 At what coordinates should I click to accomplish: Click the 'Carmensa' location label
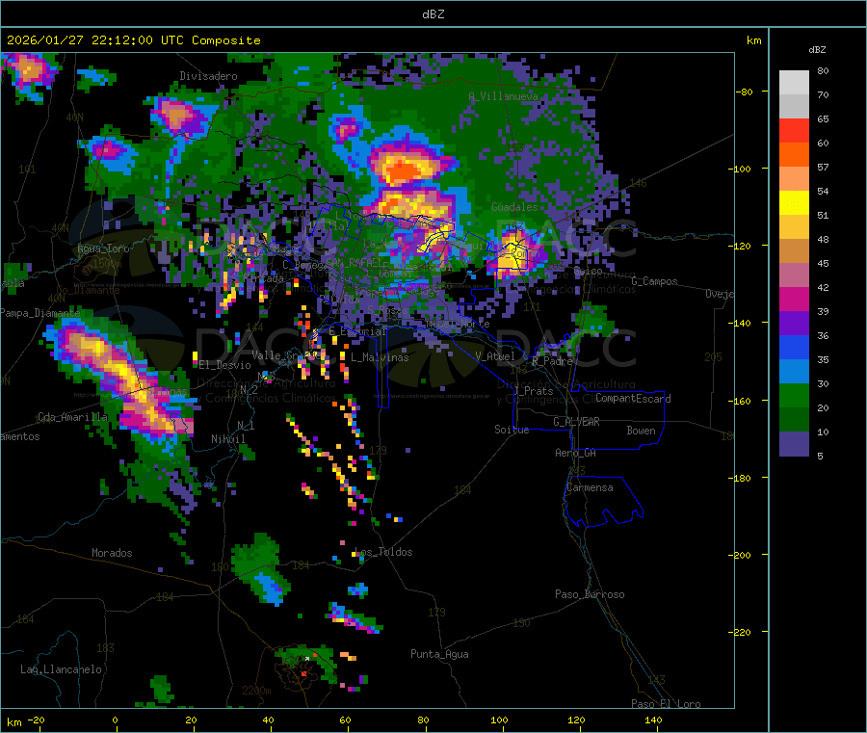[x=590, y=487]
